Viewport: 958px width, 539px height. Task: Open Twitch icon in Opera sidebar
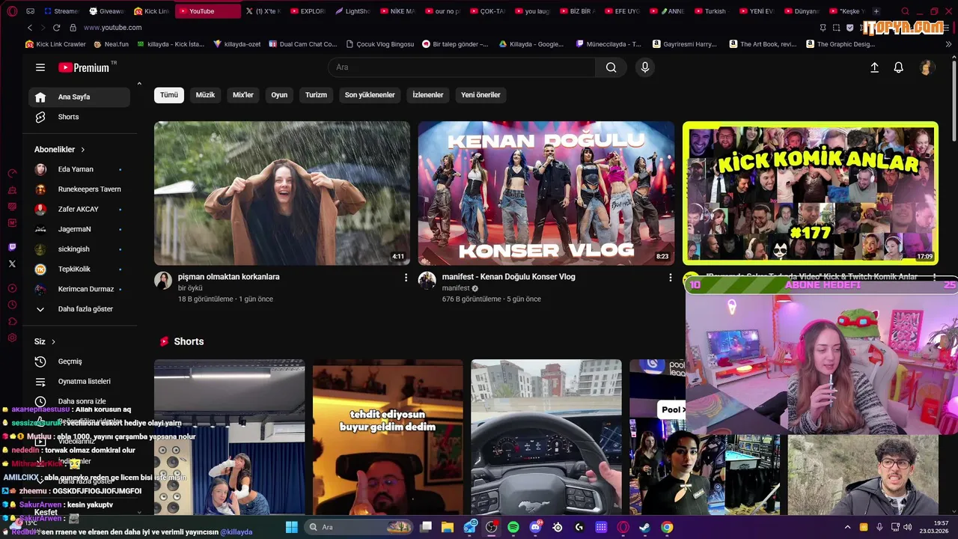coord(12,247)
